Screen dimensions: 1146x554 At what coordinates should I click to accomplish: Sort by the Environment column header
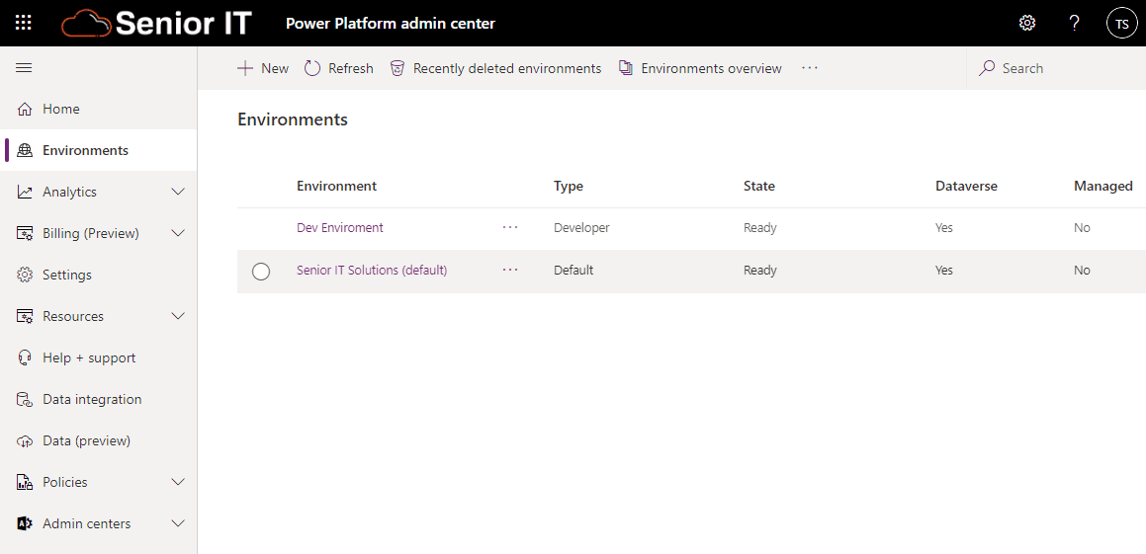[337, 186]
